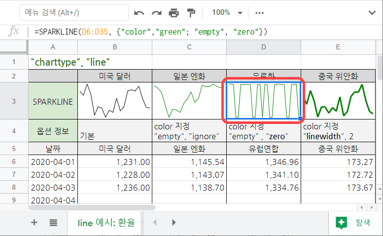Click the redo arrow icon

pyautogui.click(x=157, y=12)
